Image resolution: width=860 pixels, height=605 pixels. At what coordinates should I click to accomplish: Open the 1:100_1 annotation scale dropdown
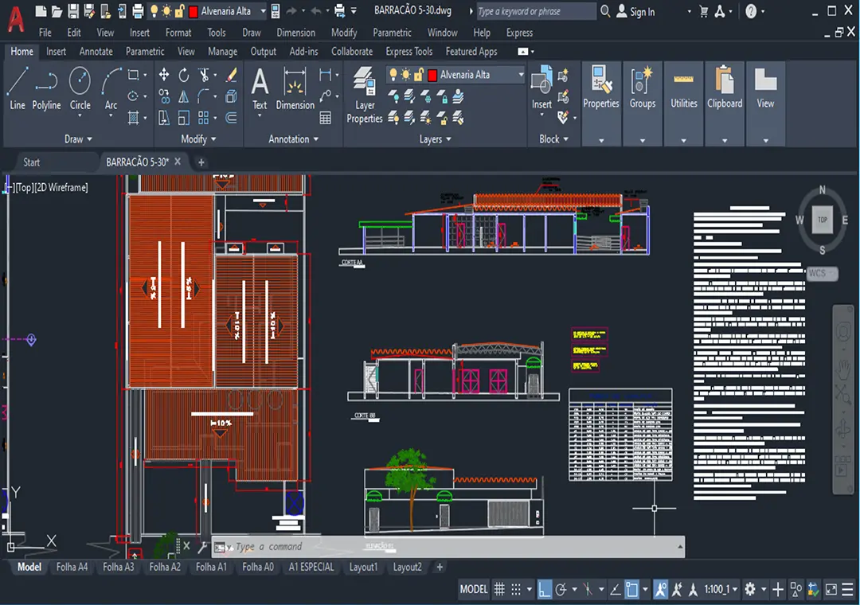pos(733,589)
